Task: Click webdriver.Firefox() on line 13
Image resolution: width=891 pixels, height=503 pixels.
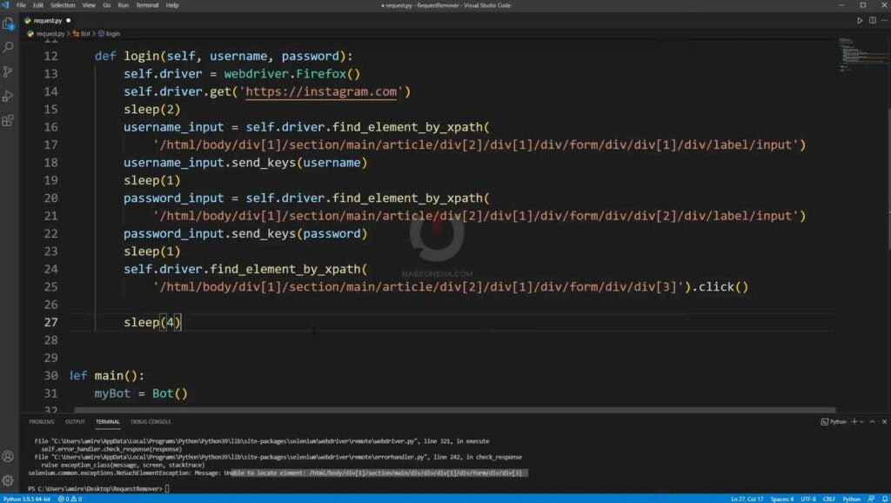Action: (x=292, y=74)
